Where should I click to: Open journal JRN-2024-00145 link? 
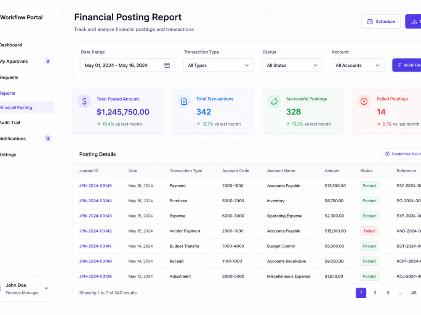click(x=95, y=185)
